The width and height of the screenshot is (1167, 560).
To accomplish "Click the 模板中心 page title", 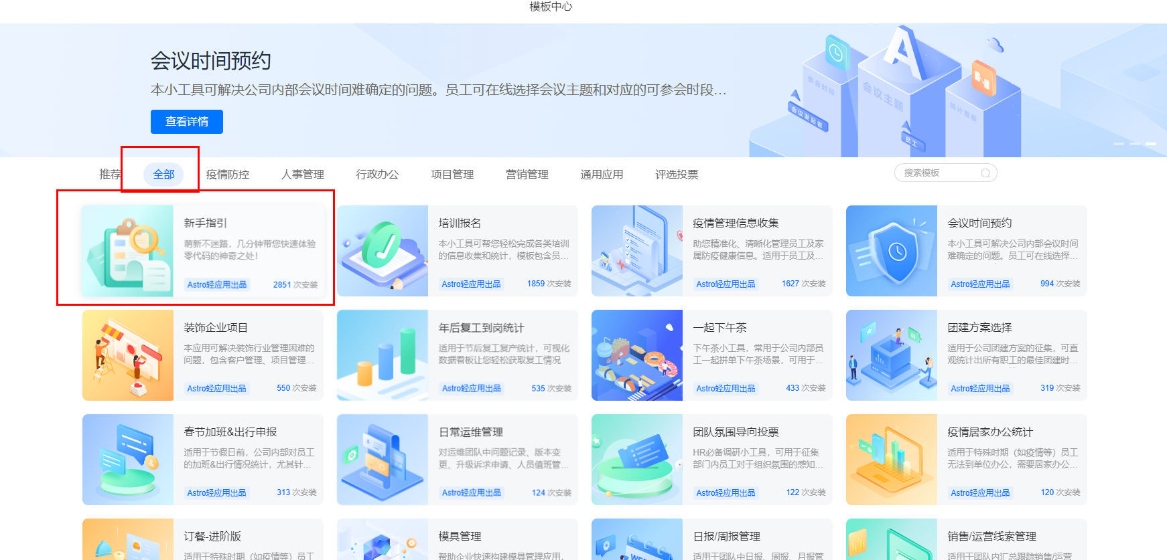I will pos(551,7).
